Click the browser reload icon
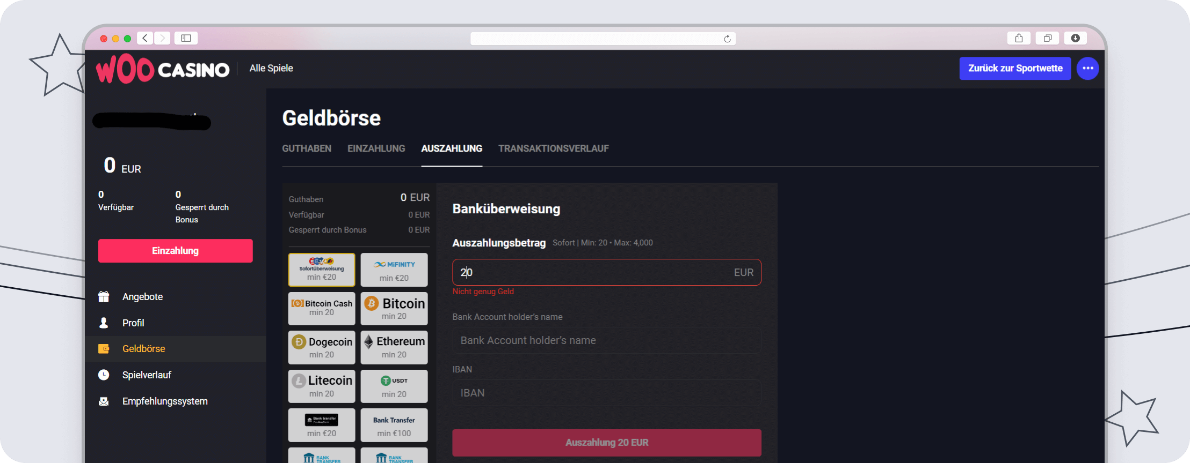 727,39
